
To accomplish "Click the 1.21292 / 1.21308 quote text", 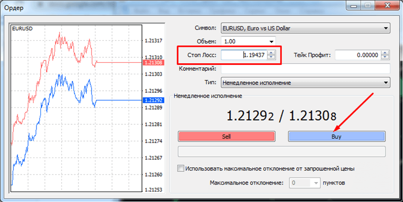I will coord(281,116).
